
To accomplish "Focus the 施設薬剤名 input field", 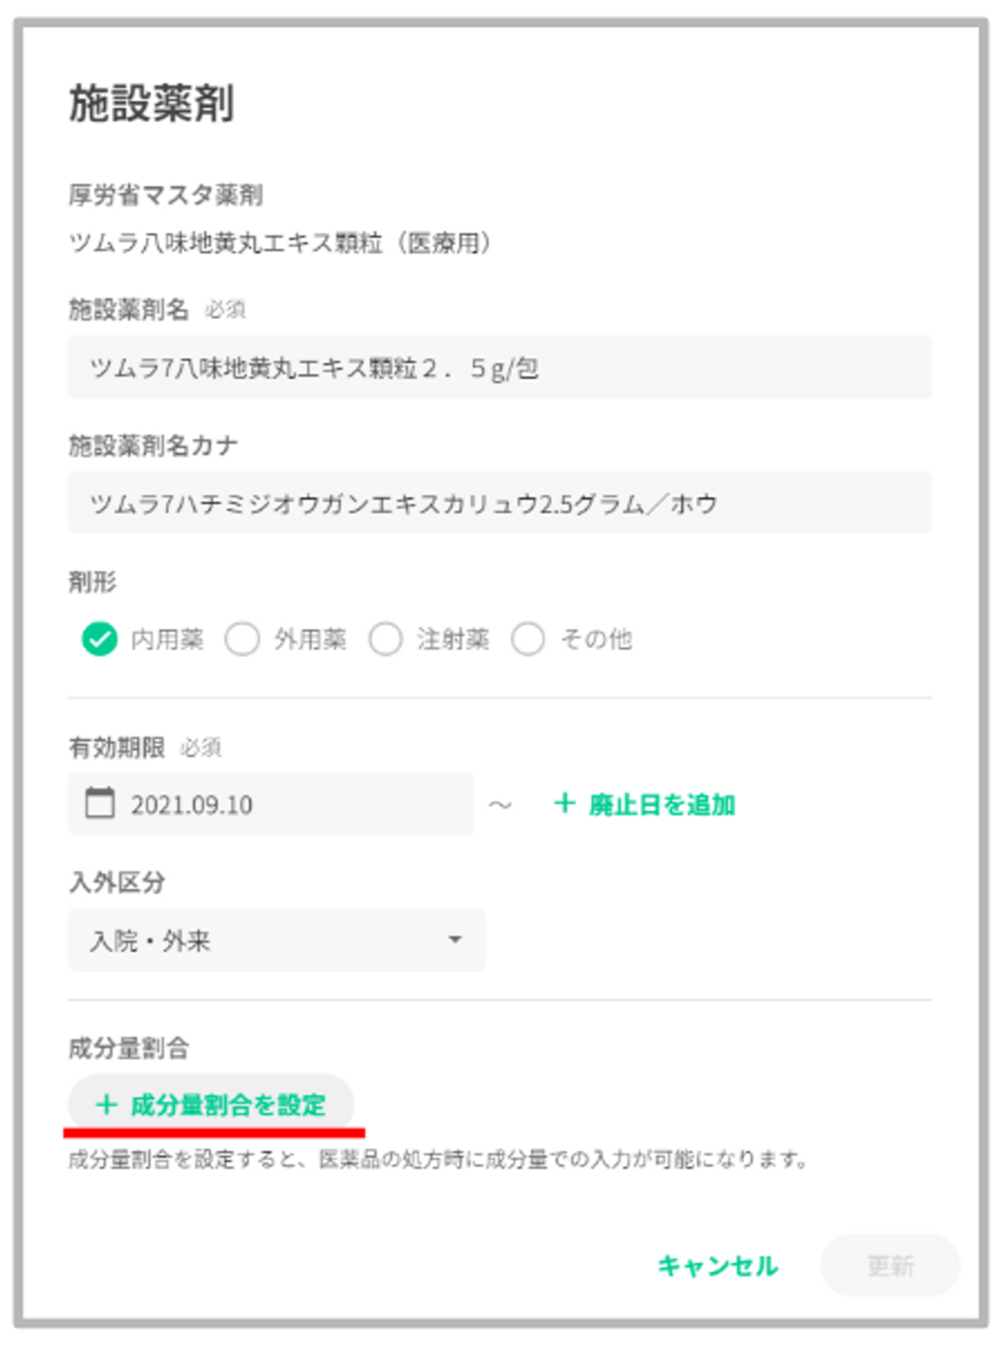I will [x=499, y=367].
